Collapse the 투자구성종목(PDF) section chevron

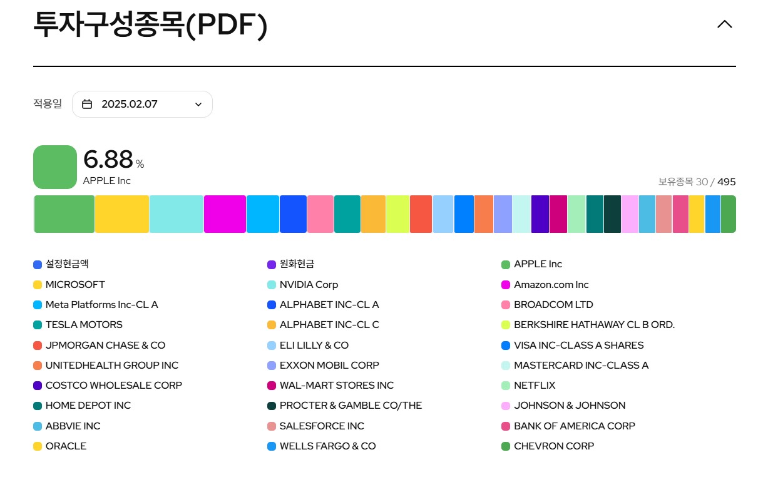pyautogui.click(x=724, y=24)
